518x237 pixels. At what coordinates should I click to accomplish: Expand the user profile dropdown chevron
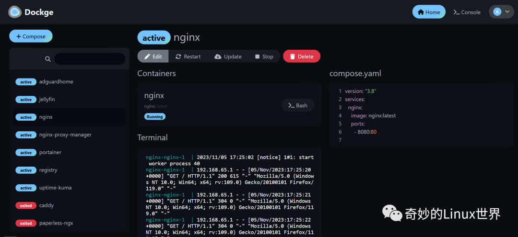click(x=507, y=11)
